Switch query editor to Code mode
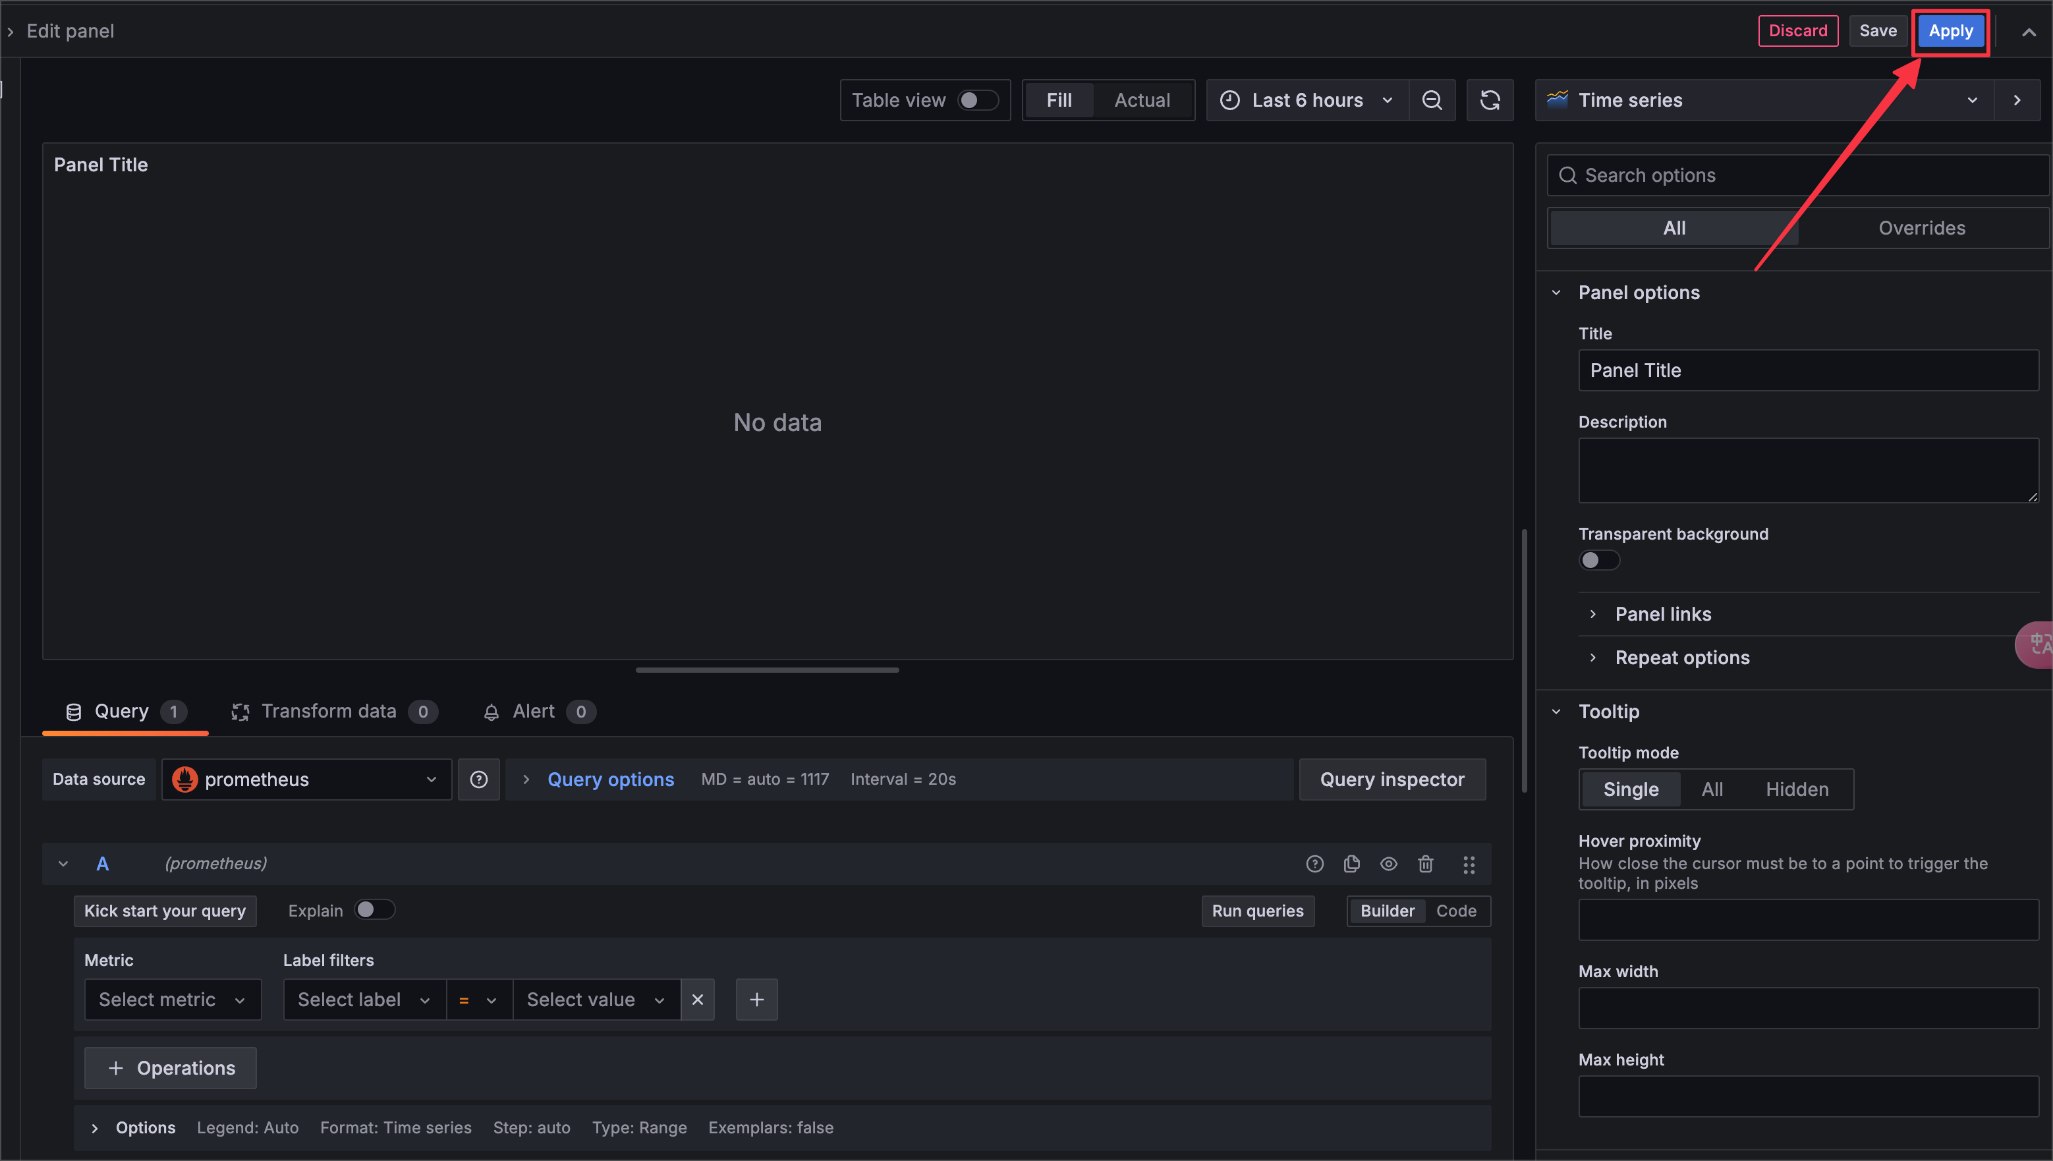The image size is (2053, 1161). 1456,911
